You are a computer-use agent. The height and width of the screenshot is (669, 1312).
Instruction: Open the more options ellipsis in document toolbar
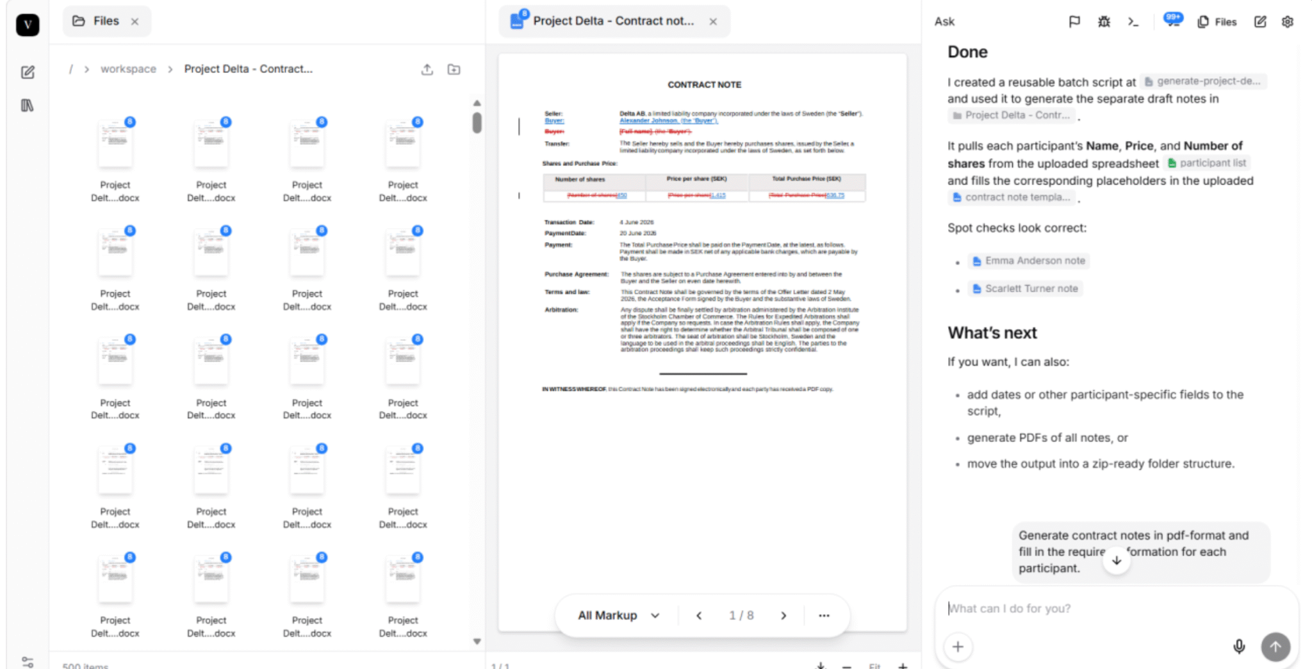point(824,615)
